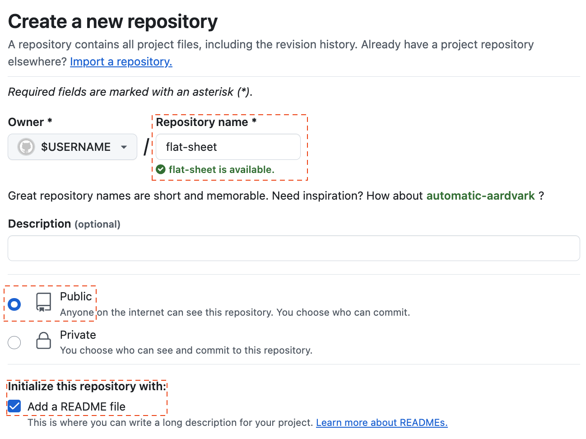Select the Public radio button
The width and height of the screenshot is (586, 439).
pos(14,304)
